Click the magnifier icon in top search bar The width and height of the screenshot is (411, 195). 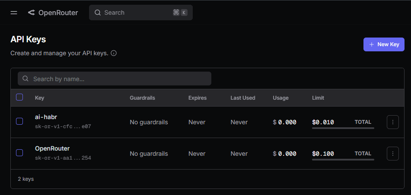[98, 13]
